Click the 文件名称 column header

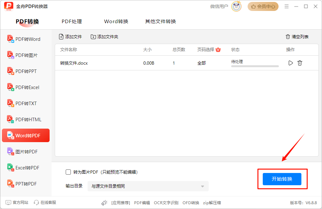(69, 50)
